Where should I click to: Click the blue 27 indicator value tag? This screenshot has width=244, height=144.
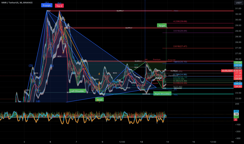pos(236,111)
